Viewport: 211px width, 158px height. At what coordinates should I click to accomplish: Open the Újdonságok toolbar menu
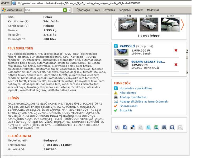83,10
